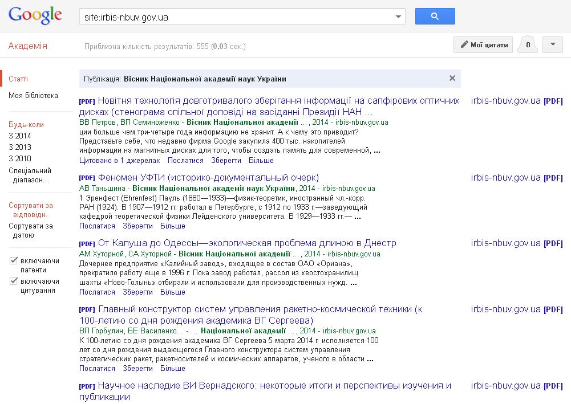The width and height of the screenshot is (571, 404).
Task: Click the blue search magnifier button
Action: [435, 17]
